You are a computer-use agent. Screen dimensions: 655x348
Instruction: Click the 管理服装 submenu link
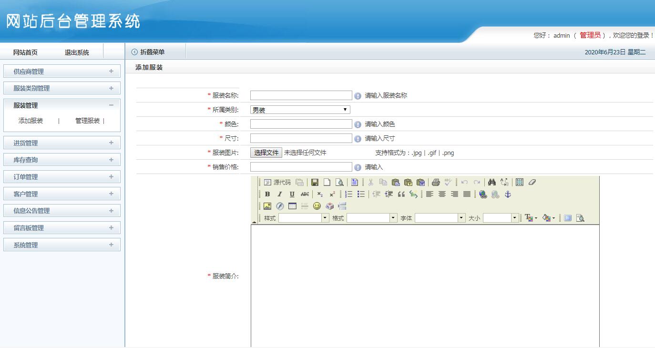click(x=88, y=121)
